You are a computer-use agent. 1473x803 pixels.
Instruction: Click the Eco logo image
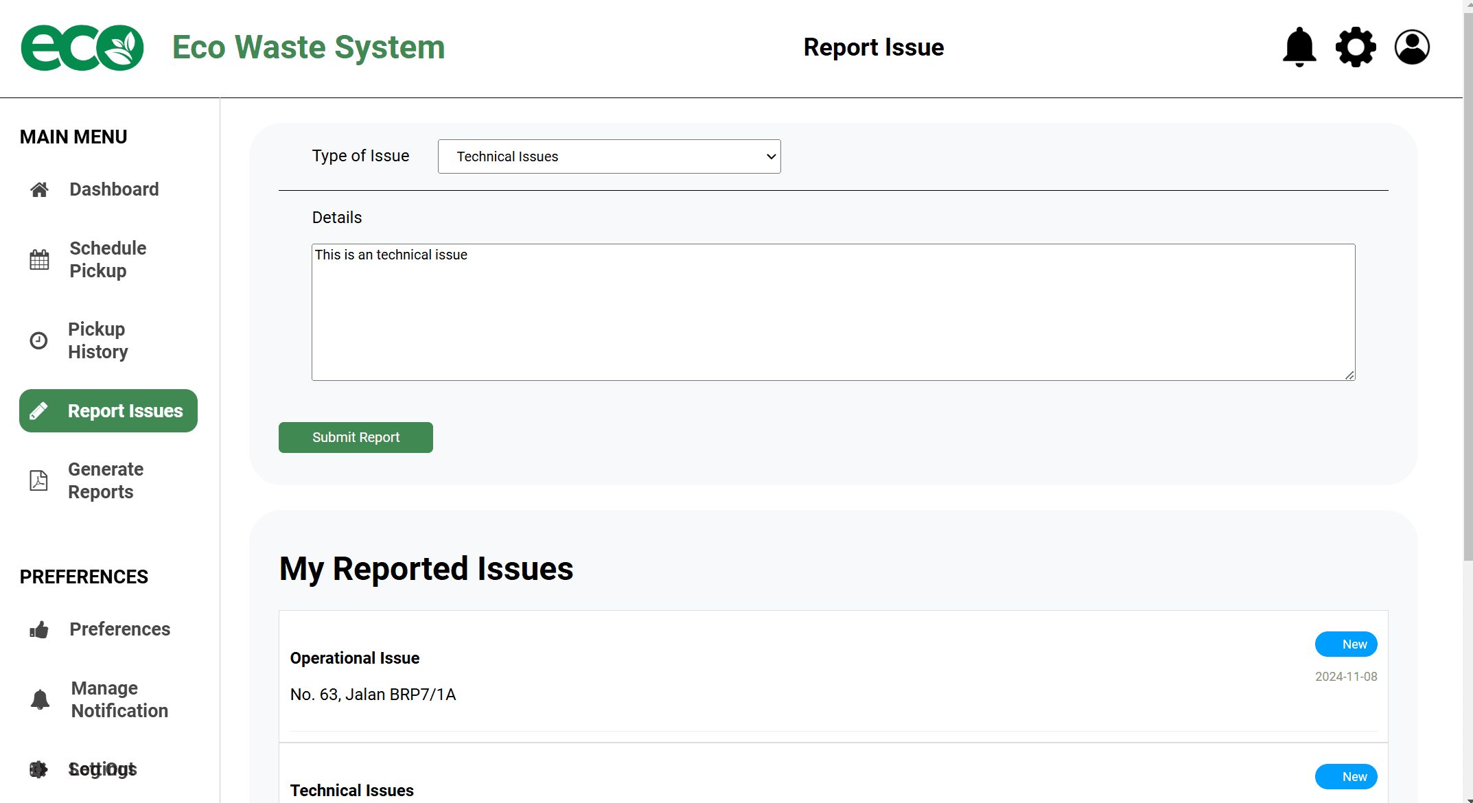coord(82,47)
